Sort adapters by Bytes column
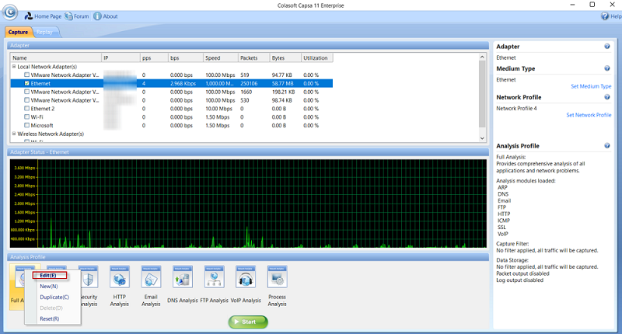The image size is (622, 334). tap(285, 57)
